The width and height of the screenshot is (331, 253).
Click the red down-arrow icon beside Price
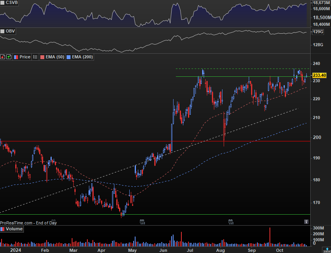(3, 57)
